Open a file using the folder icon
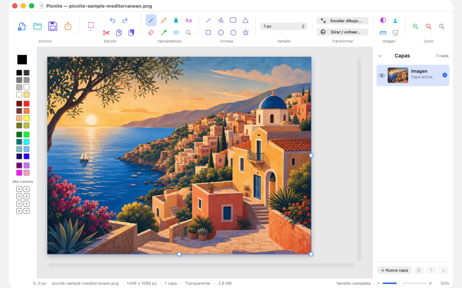Viewport: 462px width, 288px height. pos(37,26)
